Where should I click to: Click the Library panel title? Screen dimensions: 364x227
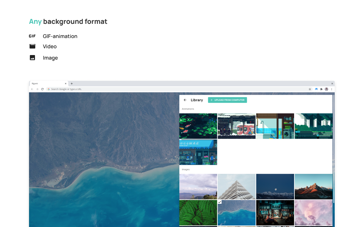[197, 100]
